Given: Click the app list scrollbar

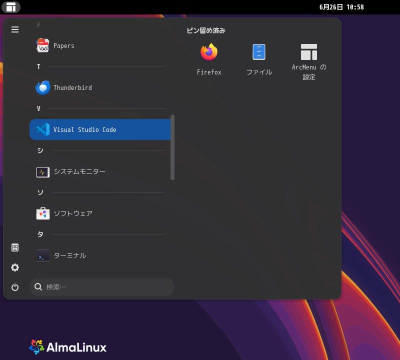Looking at the screenshot, I should click(172, 147).
